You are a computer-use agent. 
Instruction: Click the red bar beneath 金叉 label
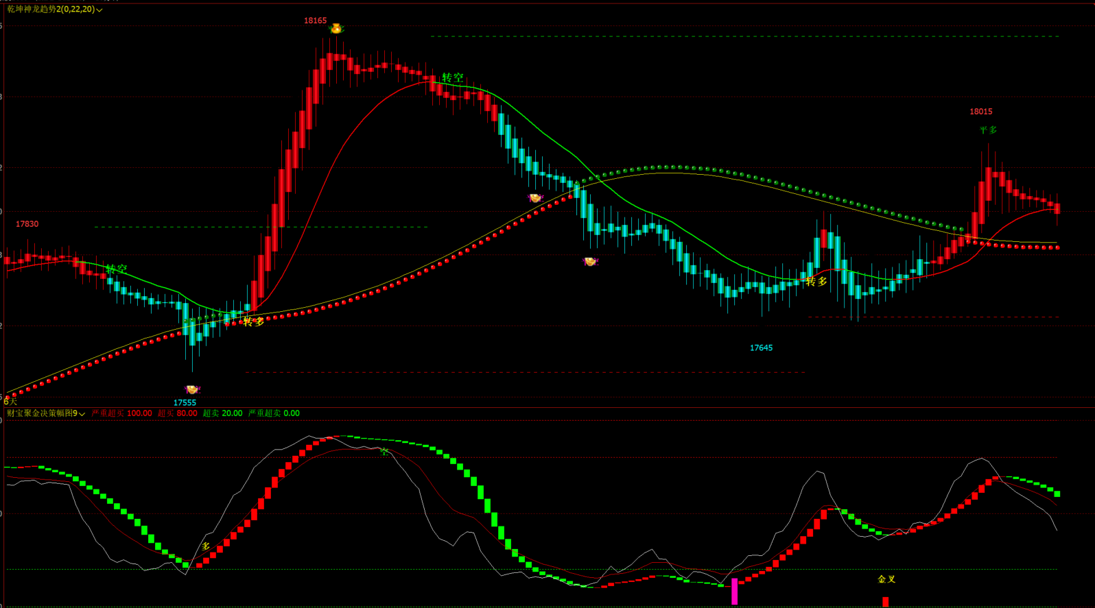click(x=886, y=602)
